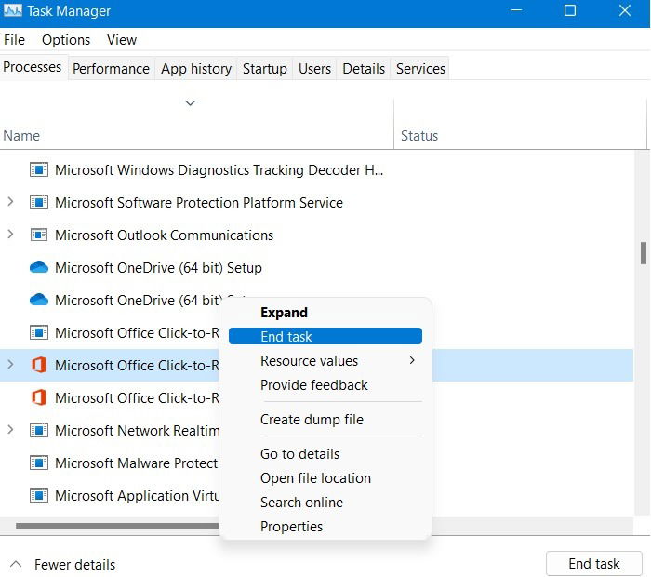The image size is (651, 577).
Task: Select the Processes tab
Action: coord(33,67)
